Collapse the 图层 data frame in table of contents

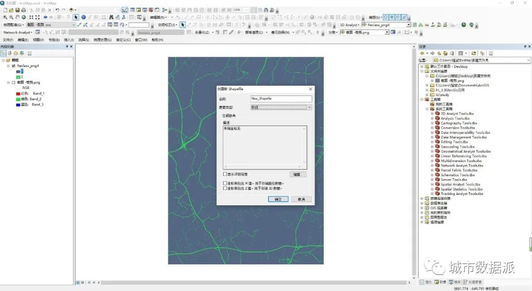(3, 60)
